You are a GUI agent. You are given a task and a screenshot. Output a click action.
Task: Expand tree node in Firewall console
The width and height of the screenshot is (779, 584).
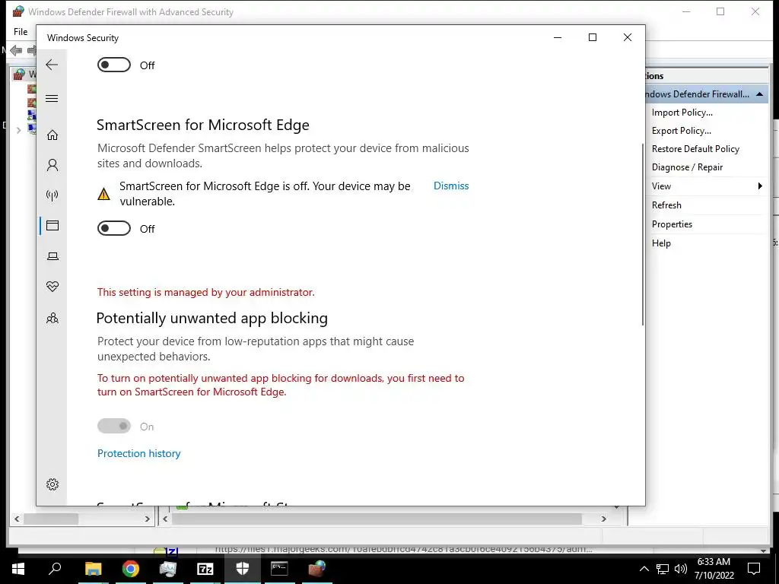[x=18, y=130]
